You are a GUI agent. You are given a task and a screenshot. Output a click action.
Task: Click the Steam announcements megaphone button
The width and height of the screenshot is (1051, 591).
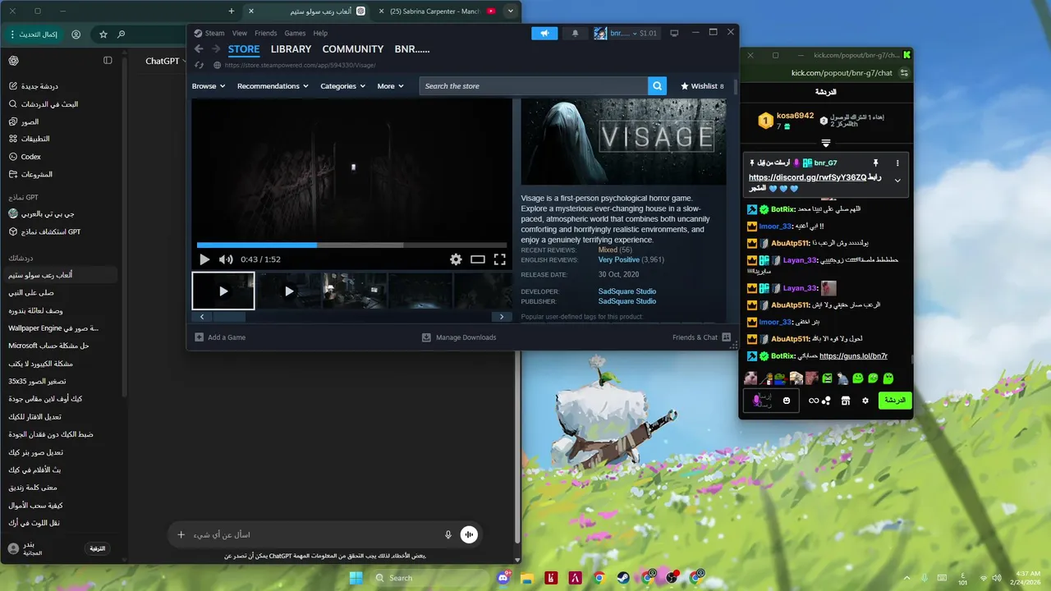pos(544,33)
